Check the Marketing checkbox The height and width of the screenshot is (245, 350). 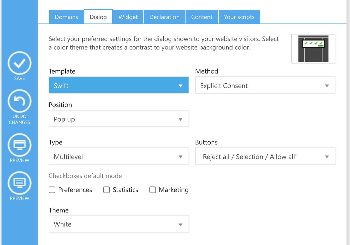click(153, 190)
